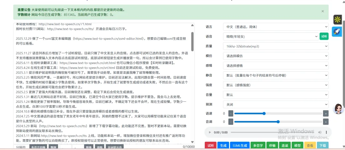Viewport: 345px width, 150px height.
Task: Click the 分隔符 label below the text area
Action: tap(21, 147)
